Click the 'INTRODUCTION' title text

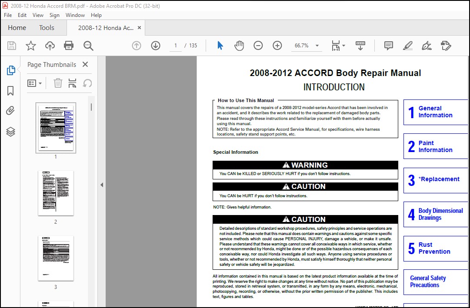click(334, 87)
